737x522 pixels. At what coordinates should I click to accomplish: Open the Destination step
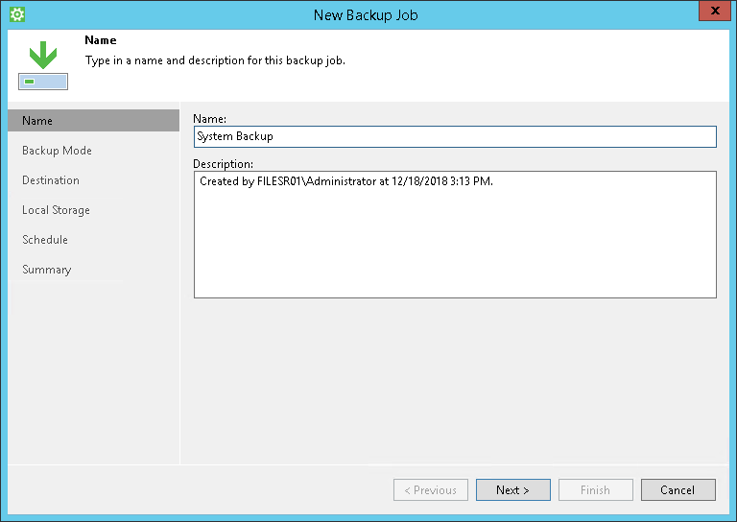coord(51,180)
